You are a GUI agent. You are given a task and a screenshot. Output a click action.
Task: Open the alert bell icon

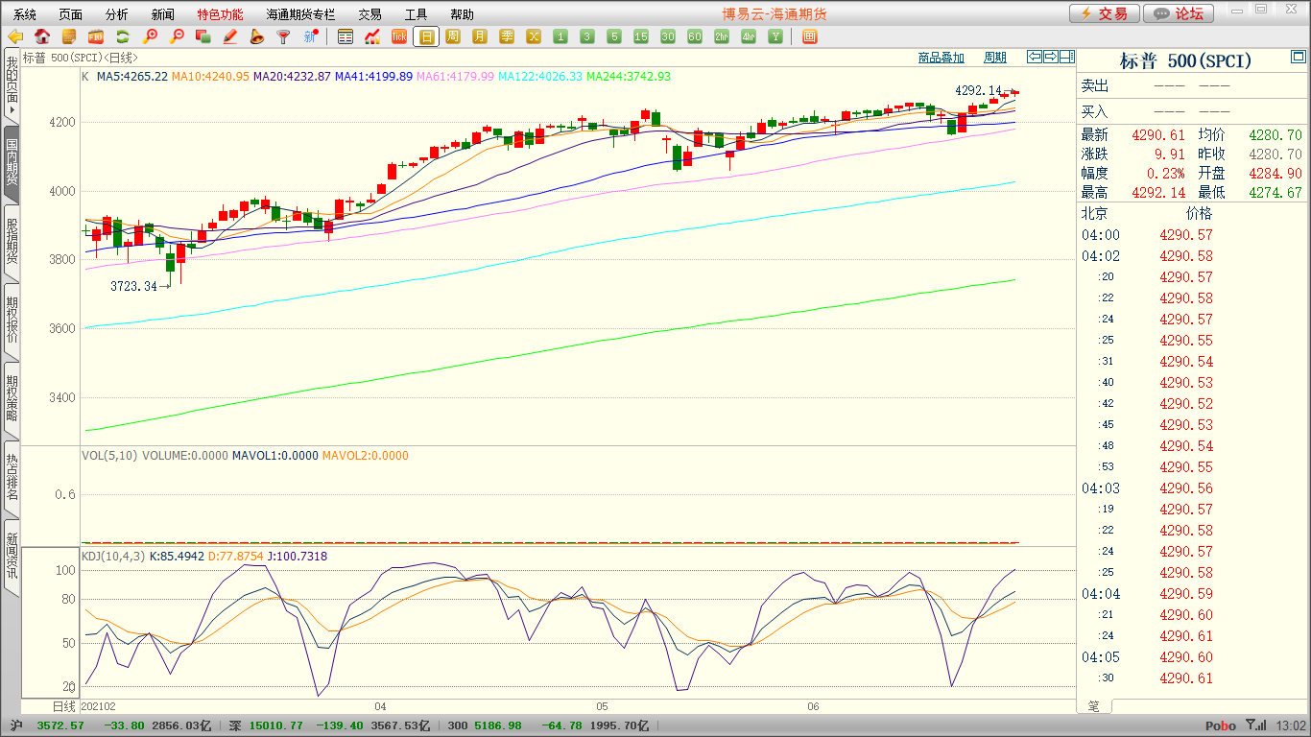(256, 37)
